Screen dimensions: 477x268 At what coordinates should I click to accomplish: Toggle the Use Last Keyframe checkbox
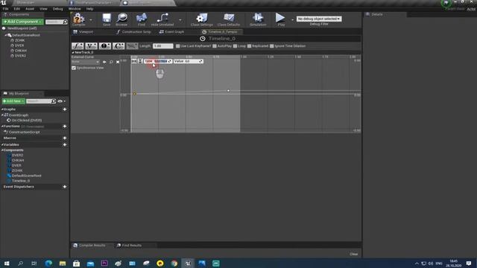pos(178,46)
